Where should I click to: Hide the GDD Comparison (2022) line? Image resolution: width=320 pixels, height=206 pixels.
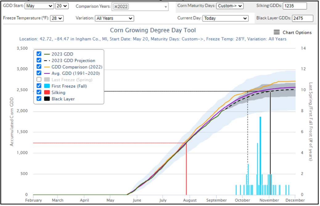[x=39, y=67]
